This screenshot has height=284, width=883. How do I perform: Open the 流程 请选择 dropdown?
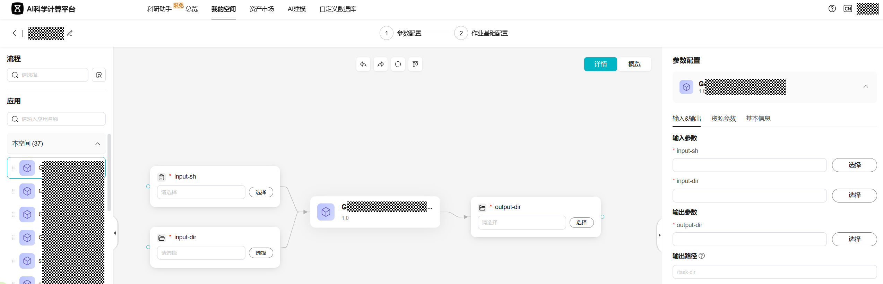(x=48, y=75)
